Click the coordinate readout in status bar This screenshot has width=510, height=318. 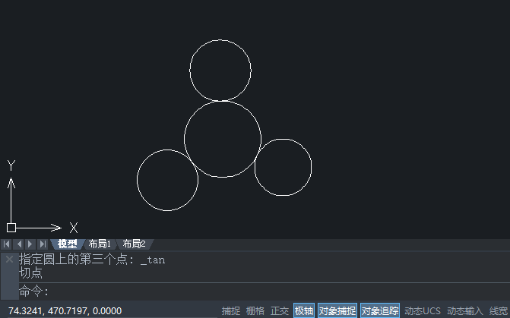(x=65, y=311)
